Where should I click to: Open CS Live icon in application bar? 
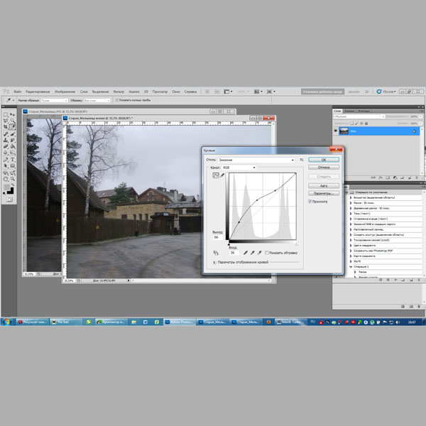tap(379, 92)
